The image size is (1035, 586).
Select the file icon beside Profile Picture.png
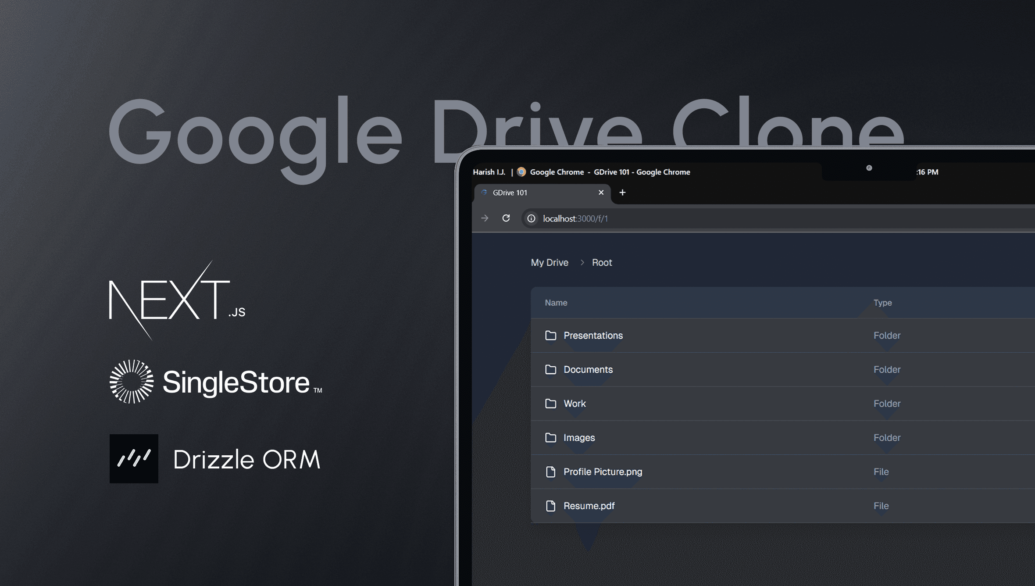pyautogui.click(x=551, y=472)
